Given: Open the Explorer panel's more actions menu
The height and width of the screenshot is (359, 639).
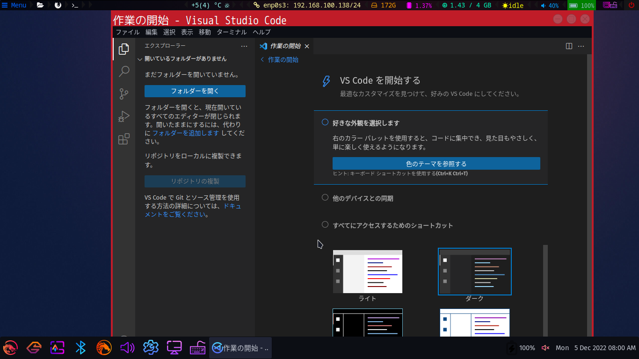Looking at the screenshot, I should point(244,46).
